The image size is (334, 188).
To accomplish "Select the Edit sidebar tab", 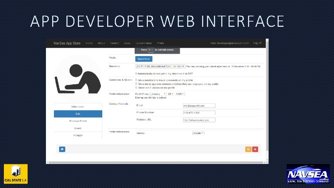I will click(x=78, y=114).
